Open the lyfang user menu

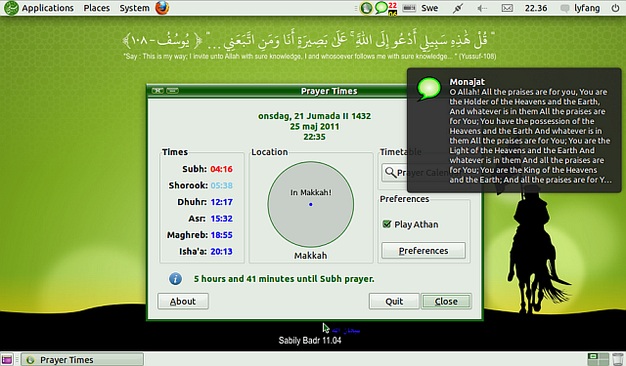[580, 8]
